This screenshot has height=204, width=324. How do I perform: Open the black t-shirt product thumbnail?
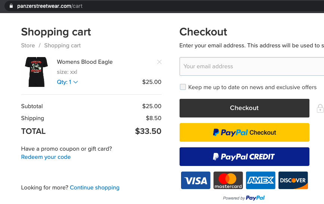36,72
